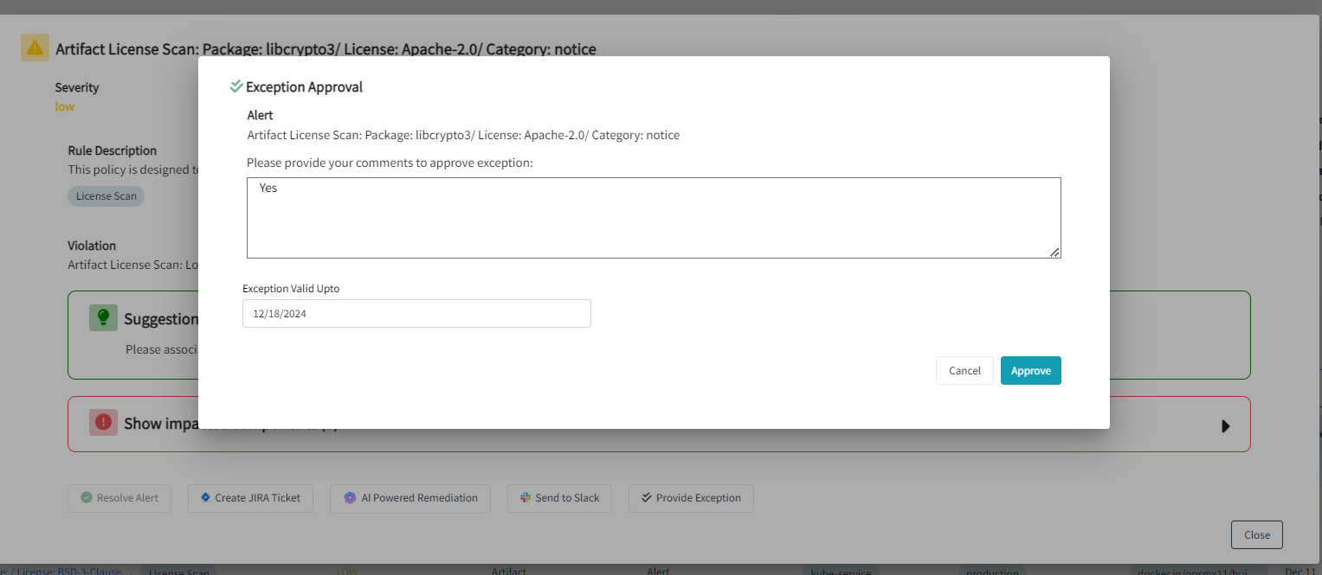Image resolution: width=1322 pixels, height=575 pixels.
Task: Expand the Show impacted components arrow
Action: click(1225, 425)
